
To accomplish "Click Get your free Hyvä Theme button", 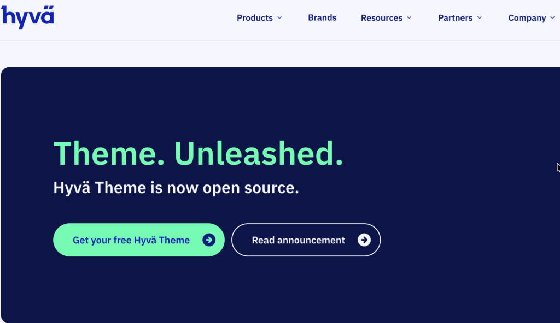I will (x=139, y=240).
